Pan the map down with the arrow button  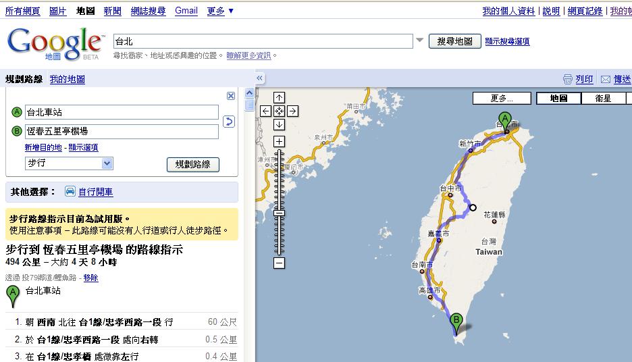click(x=279, y=124)
